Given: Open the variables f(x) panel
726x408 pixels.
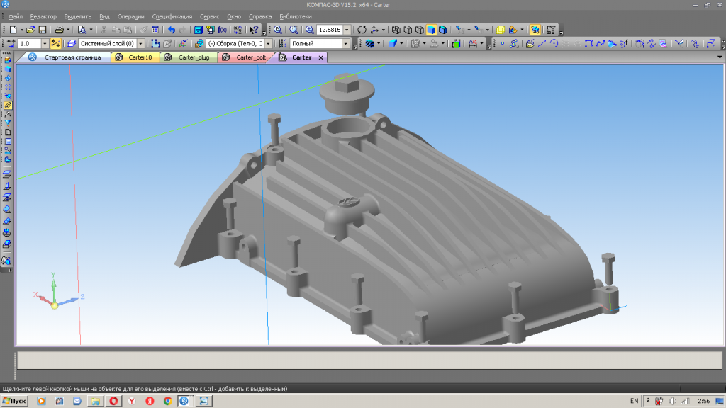Looking at the screenshot, I should (x=222, y=30).
